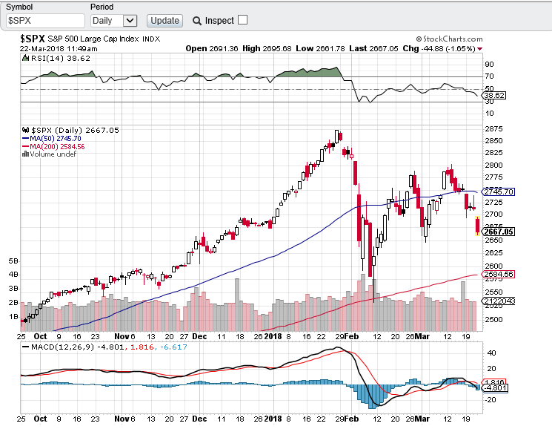The width and height of the screenshot is (552, 429).
Task: Click the 2018 label on the price chart date axis
Action: 273,337
